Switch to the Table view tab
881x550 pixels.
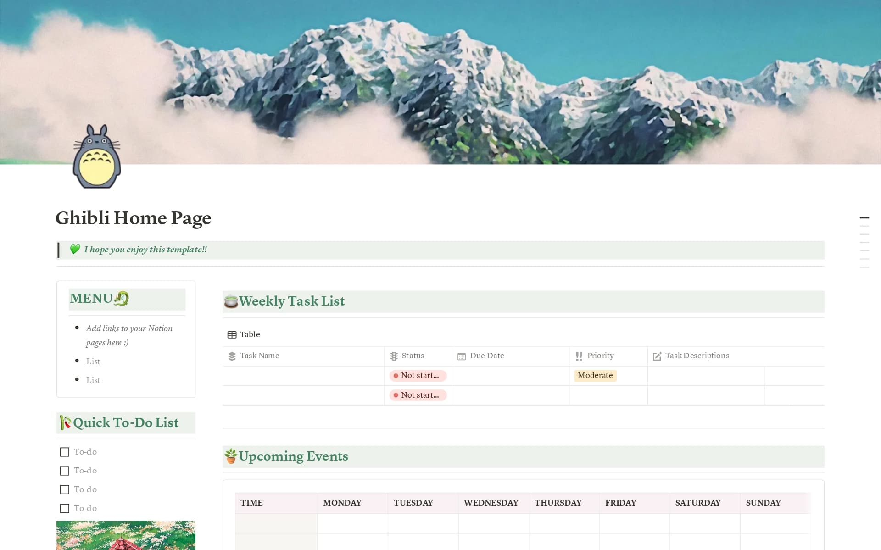244,334
